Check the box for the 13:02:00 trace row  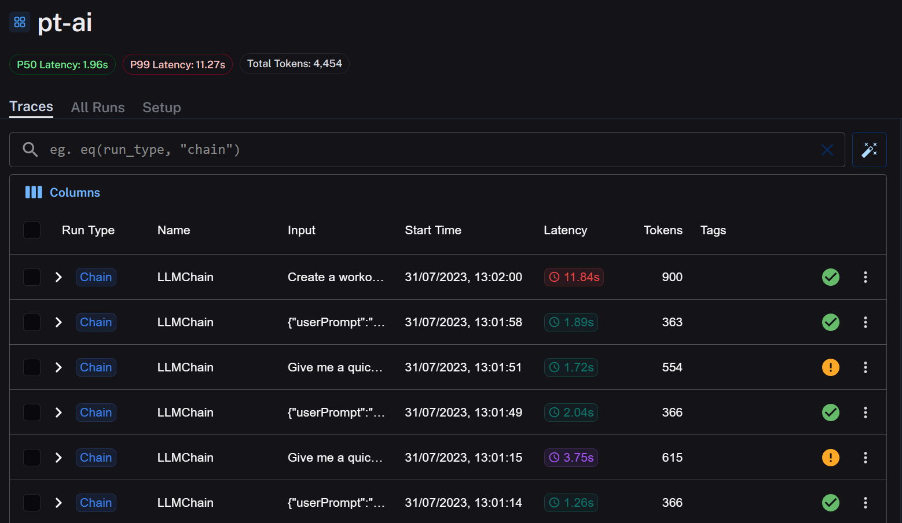(x=32, y=277)
